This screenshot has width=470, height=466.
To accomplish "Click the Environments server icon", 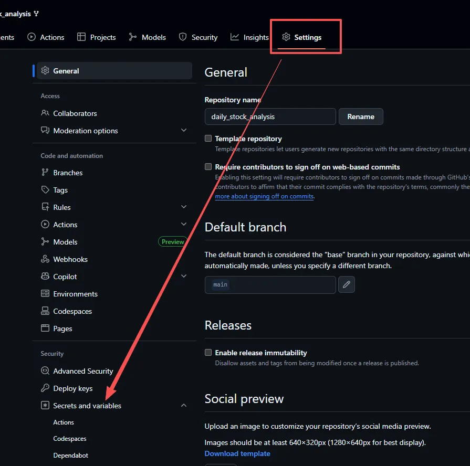I will pos(45,294).
